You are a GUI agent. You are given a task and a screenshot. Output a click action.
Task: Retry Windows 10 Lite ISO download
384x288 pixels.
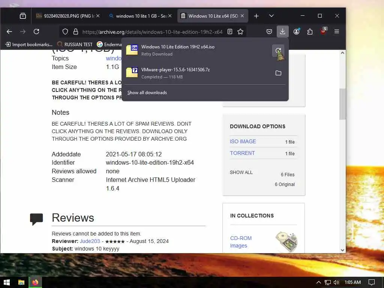pyautogui.click(x=278, y=51)
